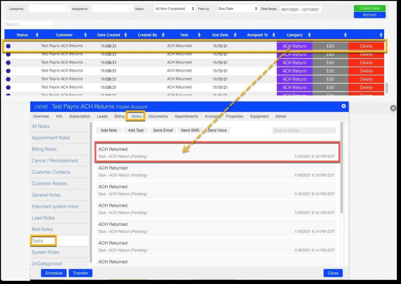
Task: Click the Add Task button
Action: [x=136, y=130]
